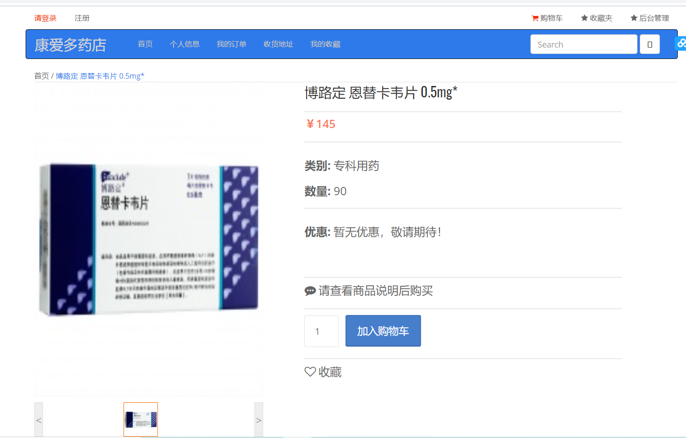Select 首页 in the blue navbar
Screen dimensions: 686x438
[145, 44]
